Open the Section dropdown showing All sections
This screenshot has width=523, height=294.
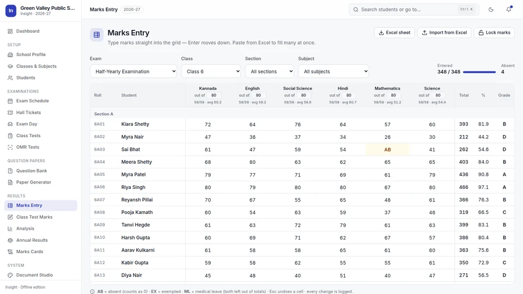click(x=270, y=71)
